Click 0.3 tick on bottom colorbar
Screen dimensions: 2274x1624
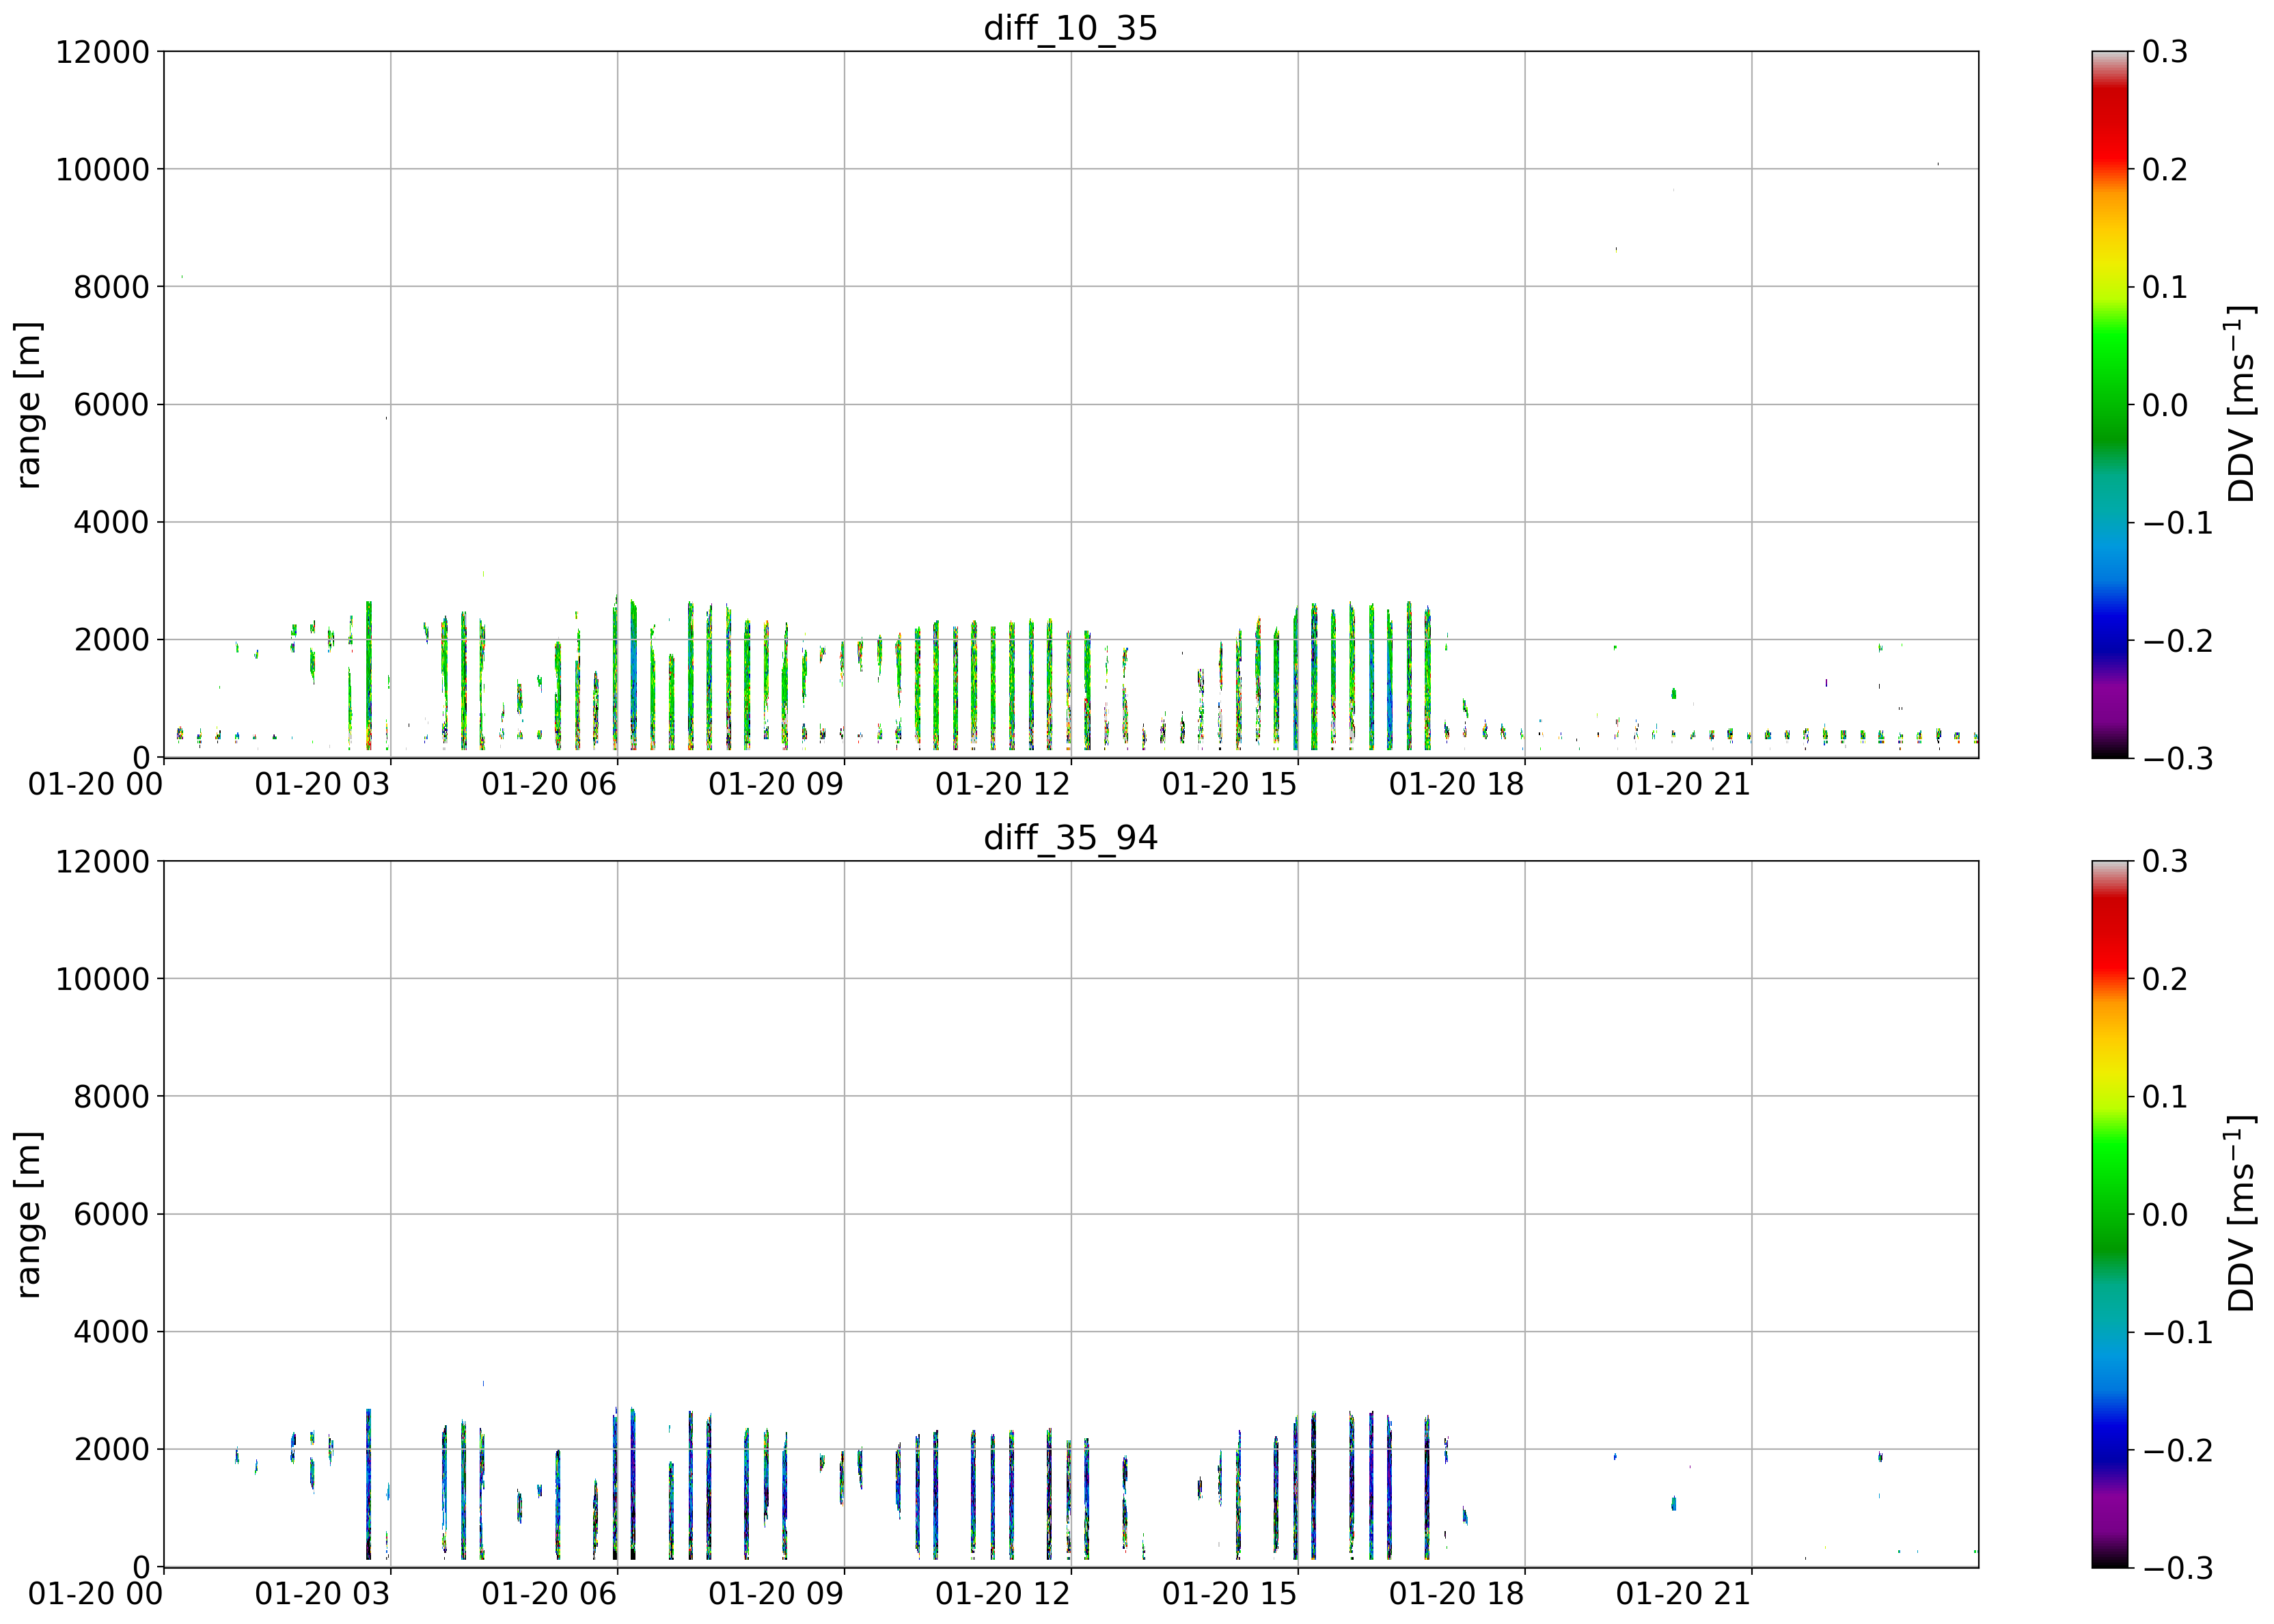point(2165,862)
